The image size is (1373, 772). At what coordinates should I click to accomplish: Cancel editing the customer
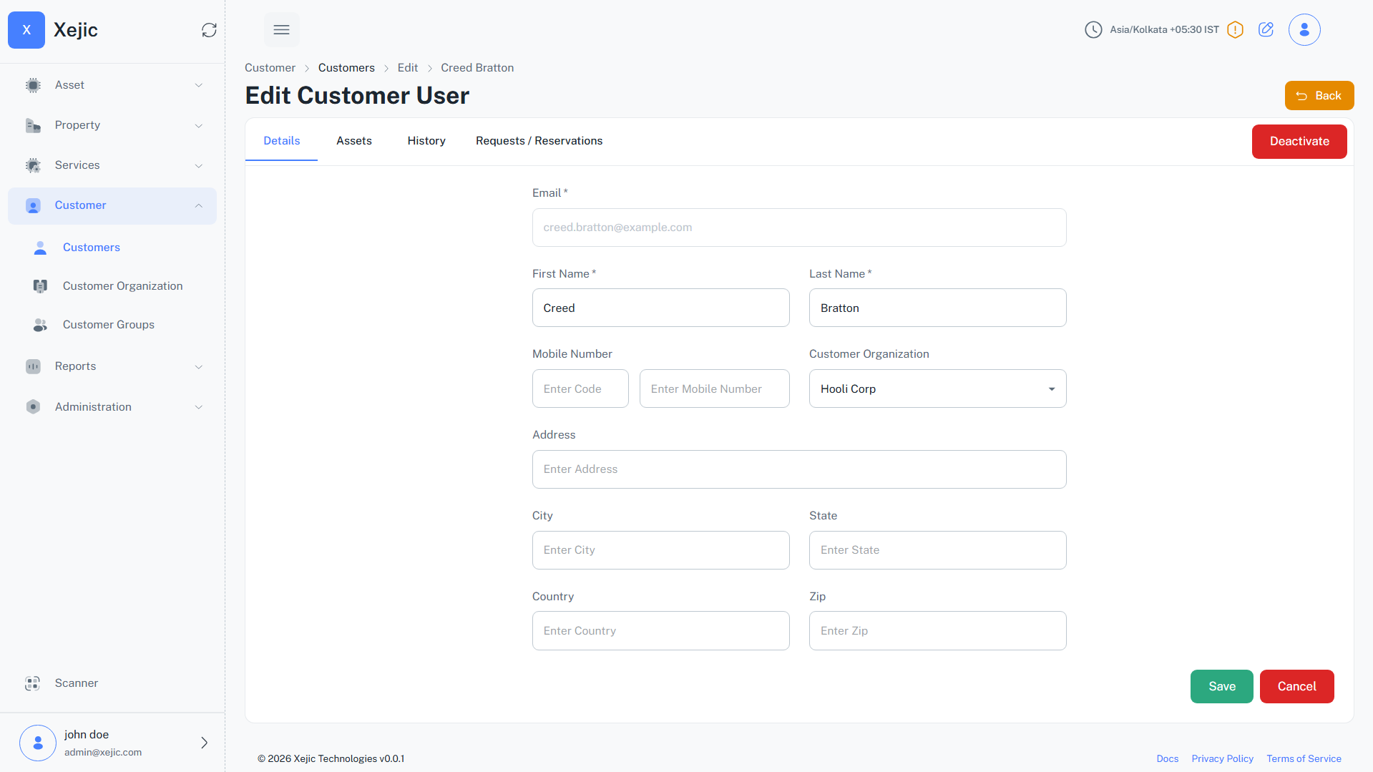click(x=1296, y=686)
